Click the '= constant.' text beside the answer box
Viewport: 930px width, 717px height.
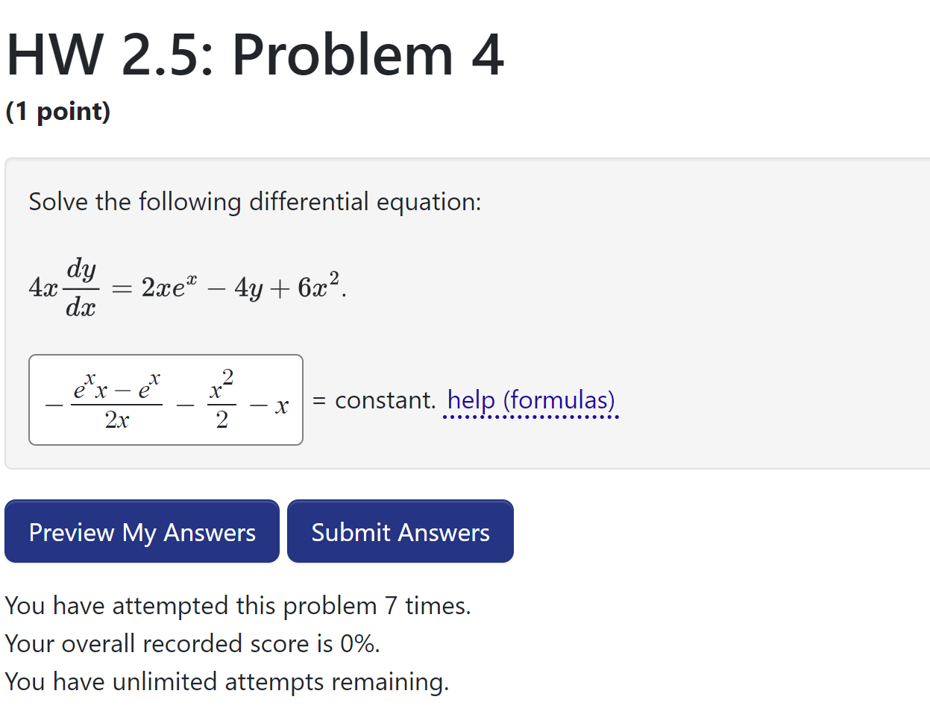click(375, 399)
